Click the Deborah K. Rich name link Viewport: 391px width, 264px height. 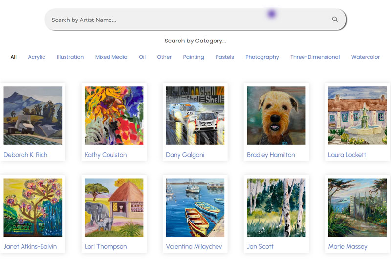tap(25, 155)
